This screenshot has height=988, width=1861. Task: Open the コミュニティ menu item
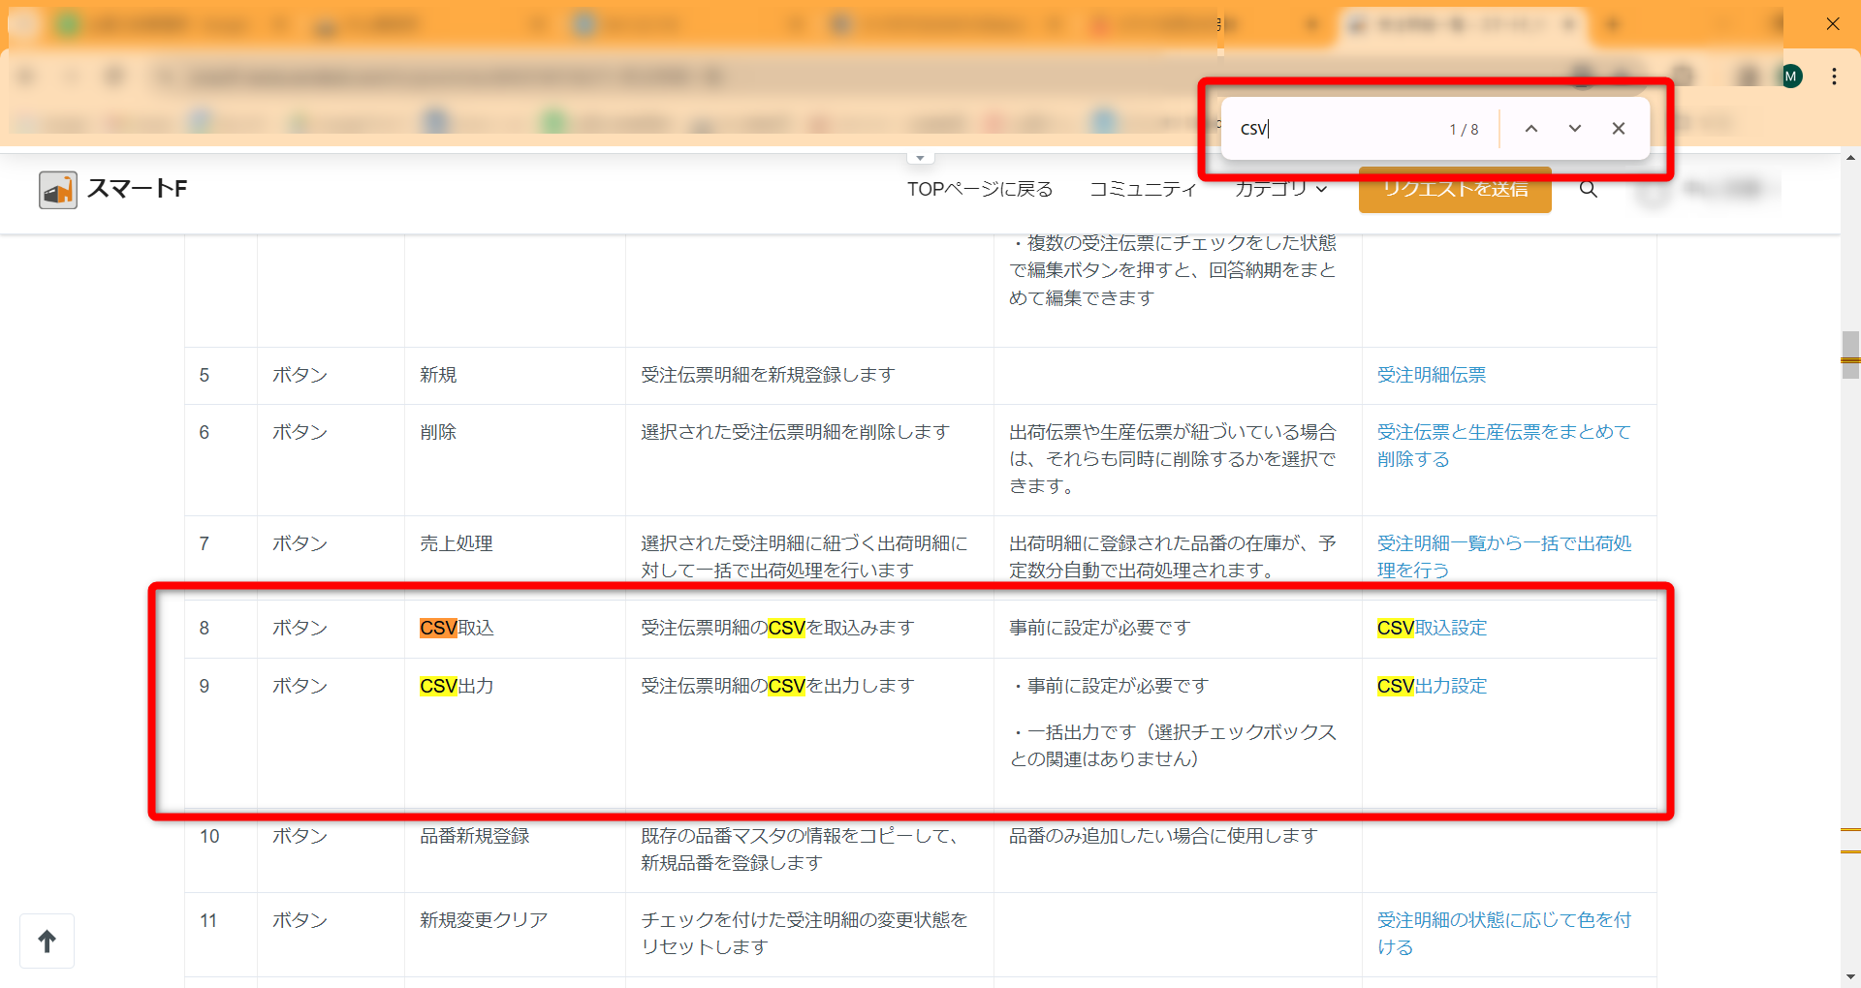(x=1143, y=189)
